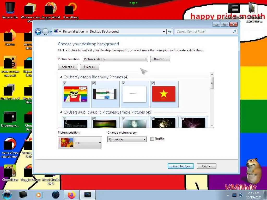The height and width of the screenshot is (200, 267).
Task: Open the address bar history dropdown
Action: point(164,32)
